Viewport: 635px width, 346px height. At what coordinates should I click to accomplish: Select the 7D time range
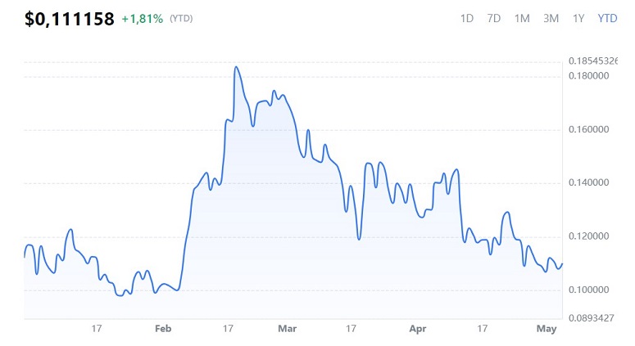click(x=494, y=18)
